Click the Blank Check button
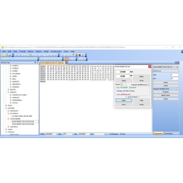This screenshot has width=183, height=183. coord(166,95)
